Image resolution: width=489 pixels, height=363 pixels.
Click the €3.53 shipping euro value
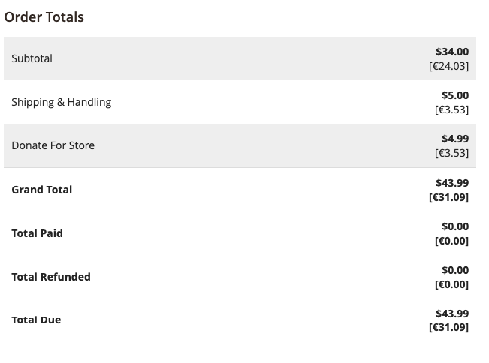point(452,109)
